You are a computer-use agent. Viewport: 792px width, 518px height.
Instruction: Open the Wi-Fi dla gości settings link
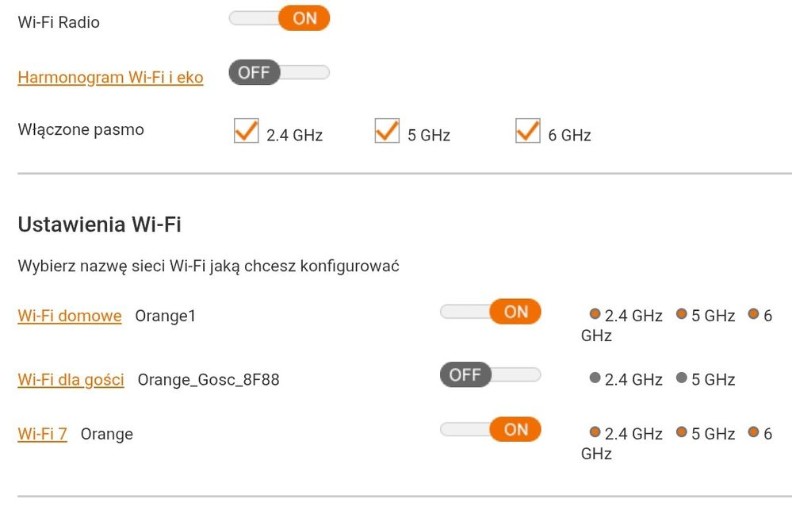pos(71,379)
